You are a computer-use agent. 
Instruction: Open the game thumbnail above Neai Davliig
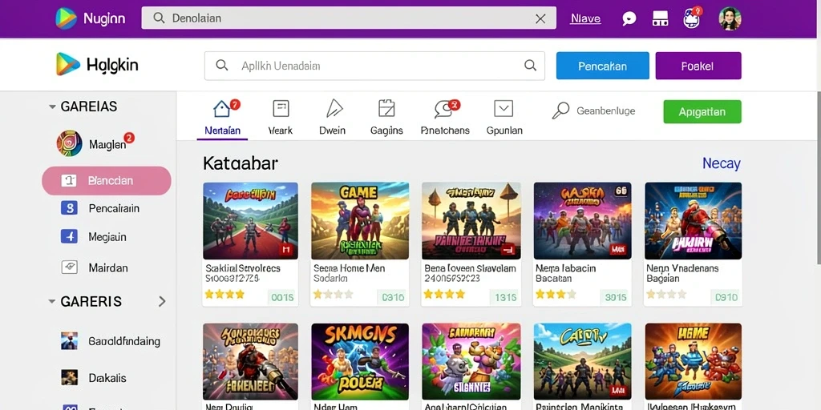[250, 361]
